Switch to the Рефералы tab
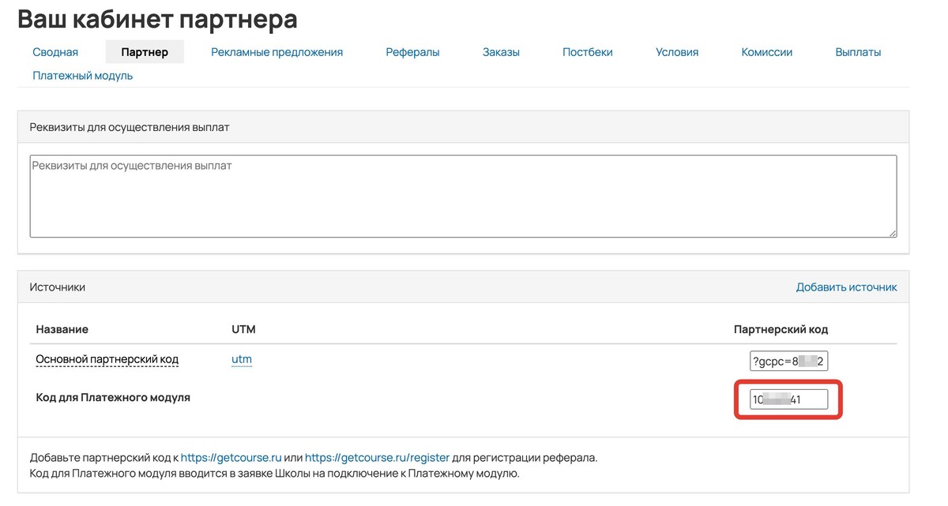Image resolution: width=948 pixels, height=506 pixels. [x=412, y=52]
